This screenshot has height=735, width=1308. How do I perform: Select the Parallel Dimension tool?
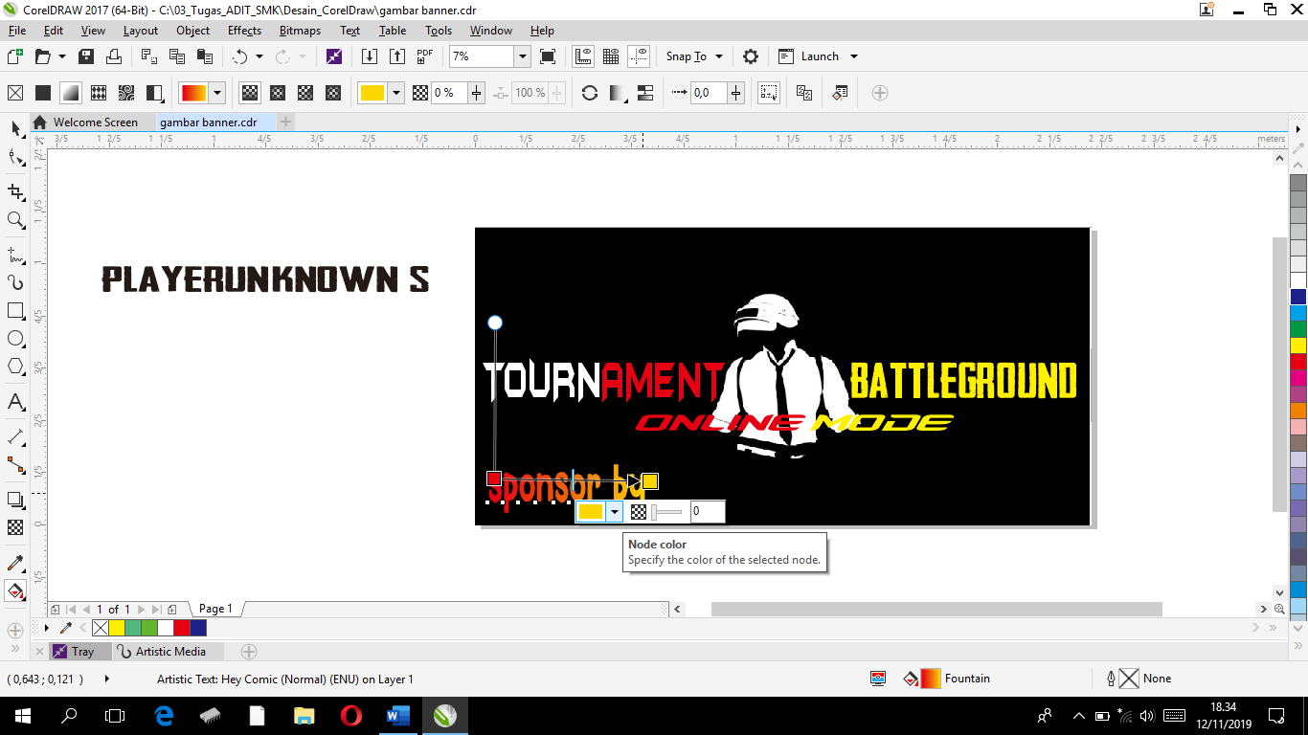coord(15,436)
